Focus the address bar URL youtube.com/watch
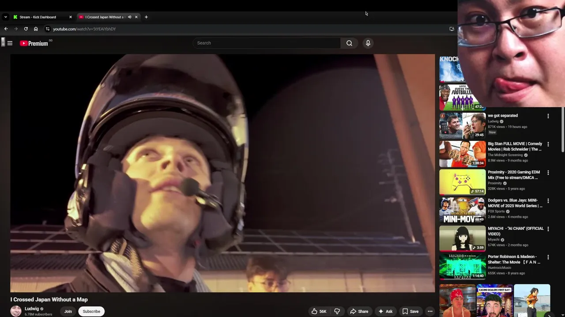Screen dimensions: 565x317 pos(84,29)
